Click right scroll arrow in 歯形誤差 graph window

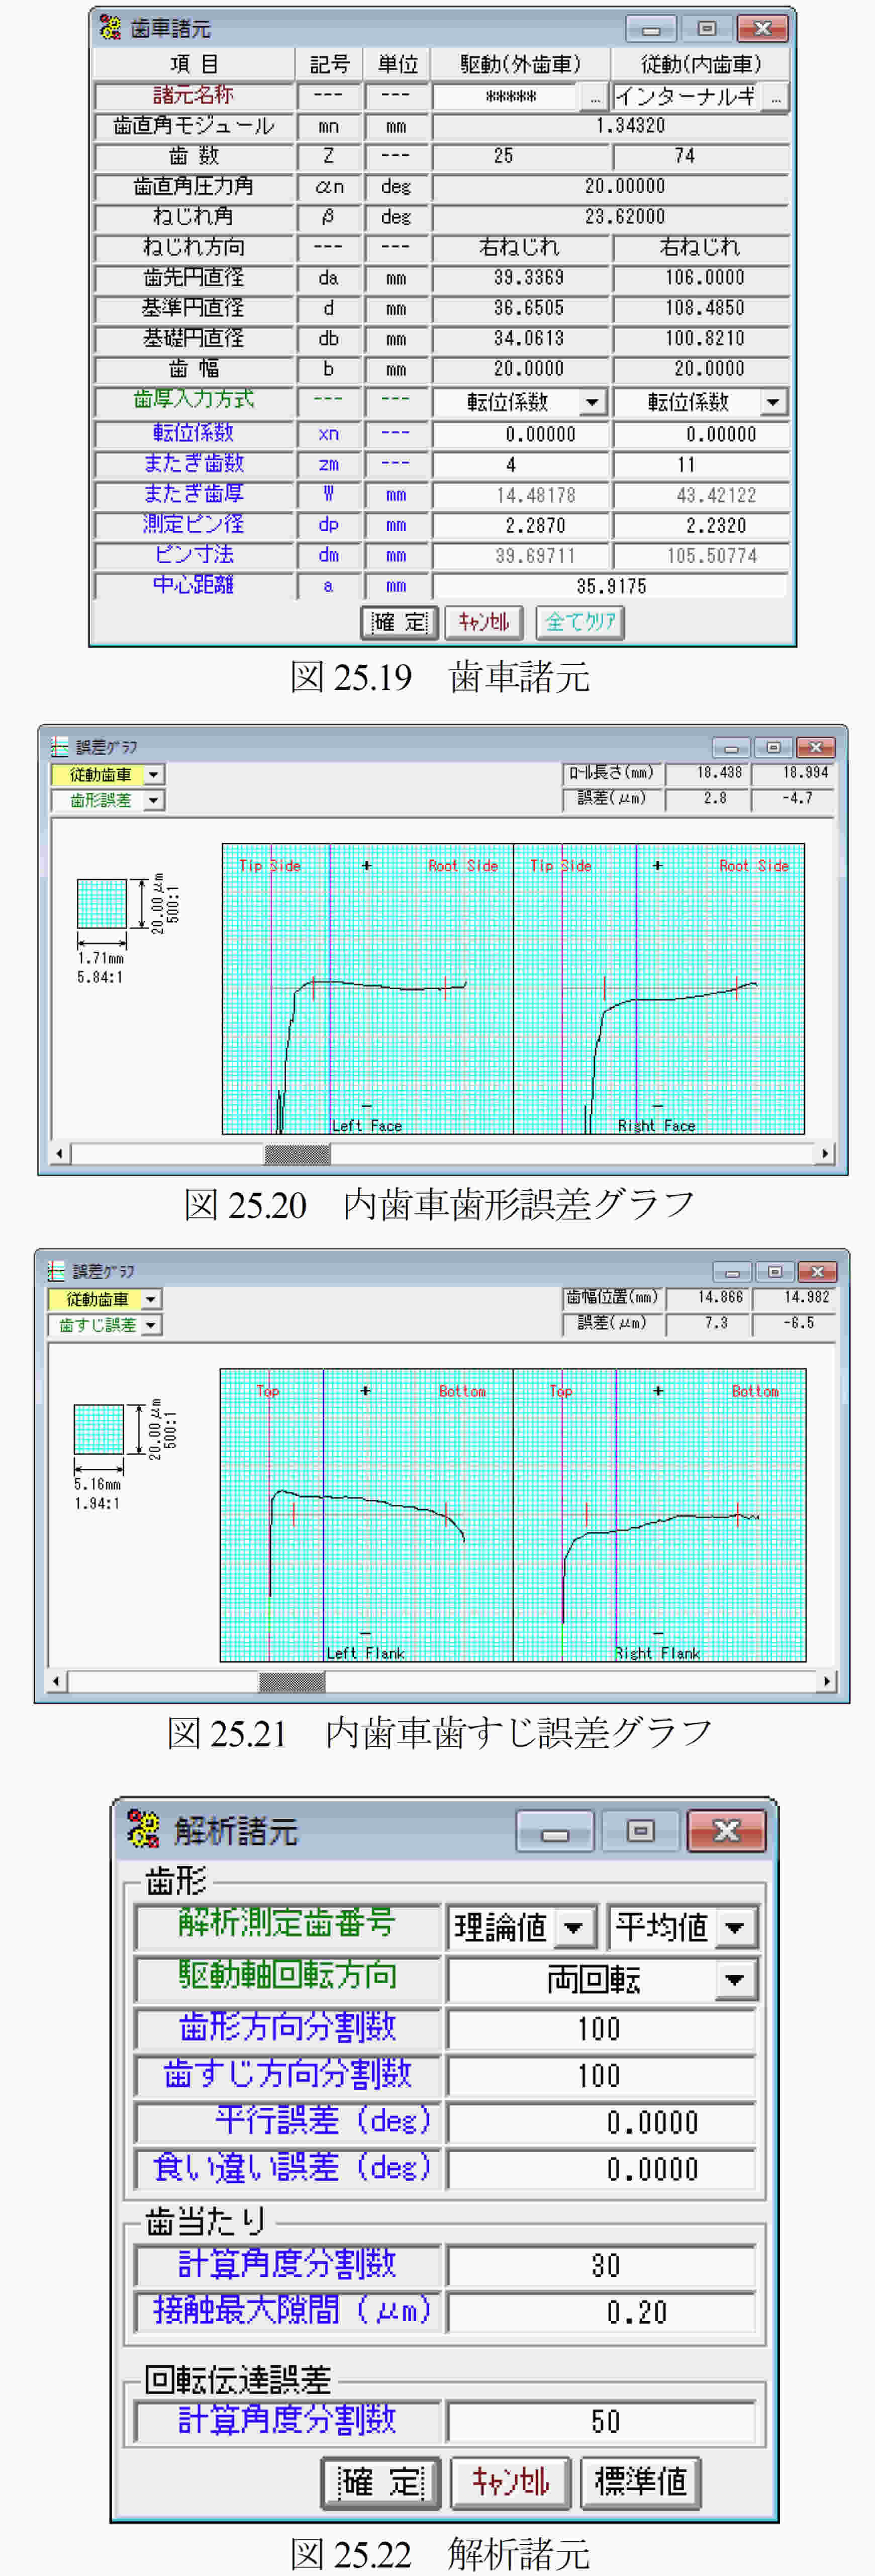825,1153
